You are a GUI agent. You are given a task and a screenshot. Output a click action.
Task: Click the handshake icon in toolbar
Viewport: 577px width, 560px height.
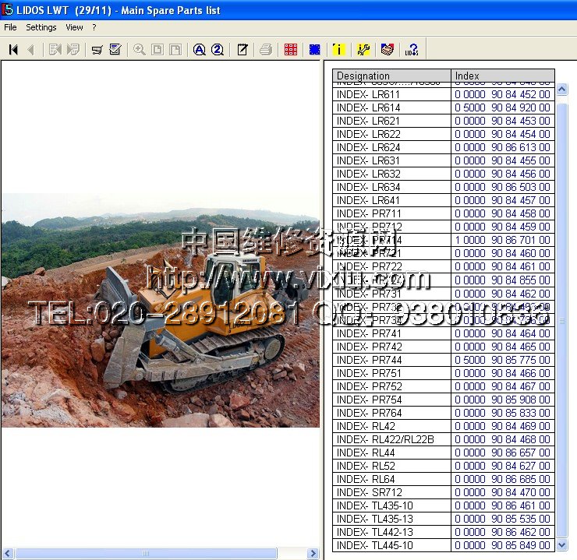pyautogui.click(x=387, y=50)
